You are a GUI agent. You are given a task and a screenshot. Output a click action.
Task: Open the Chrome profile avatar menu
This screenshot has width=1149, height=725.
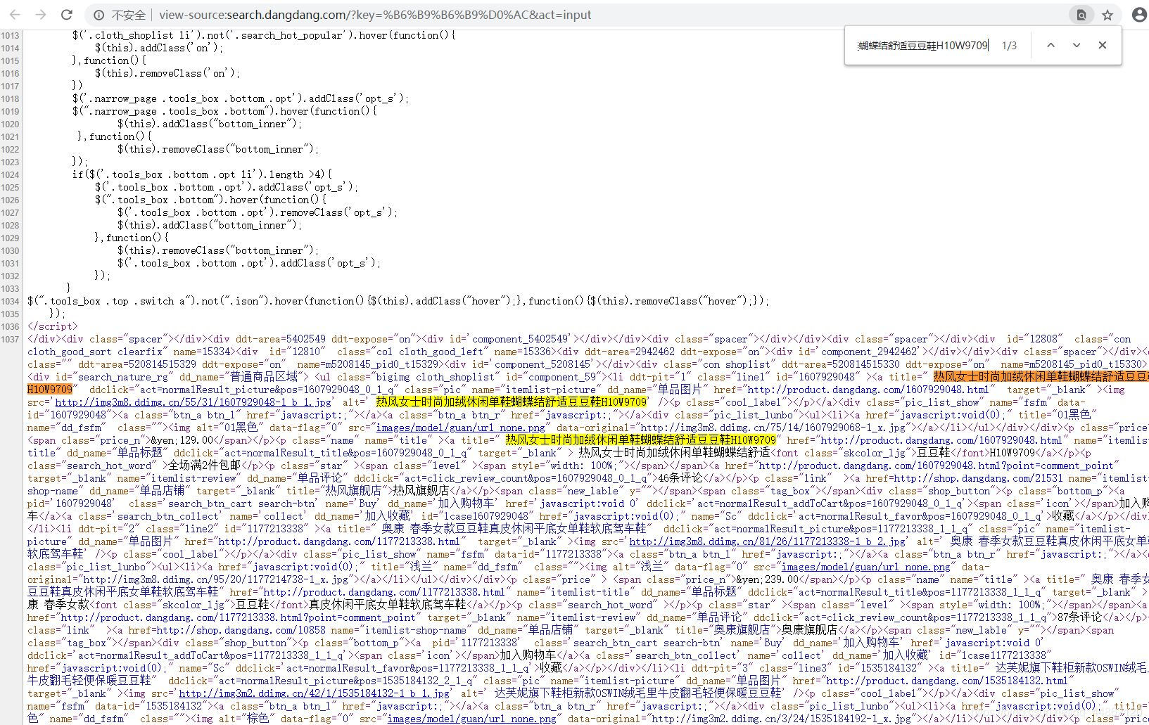pos(1139,15)
